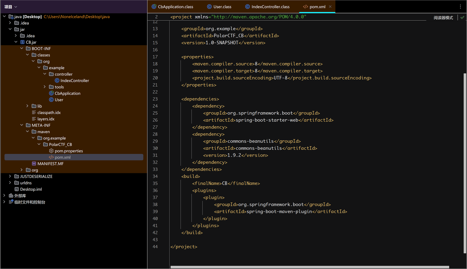Image resolution: width=467 pixels, height=269 pixels.
Task: Click the pom.xml tab file icon
Action: pos(305,7)
